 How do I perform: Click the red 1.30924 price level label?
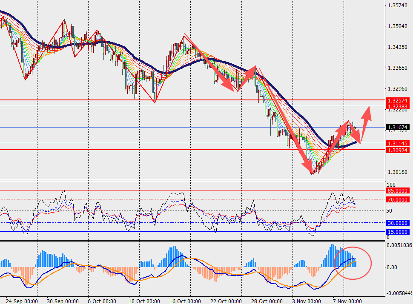(x=398, y=150)
